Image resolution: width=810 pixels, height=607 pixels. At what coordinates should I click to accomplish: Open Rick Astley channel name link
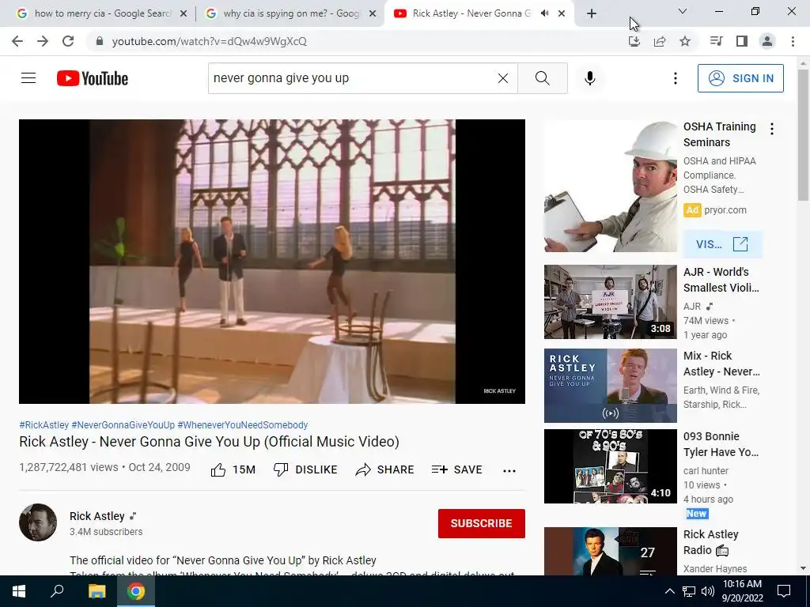point(97,516)
